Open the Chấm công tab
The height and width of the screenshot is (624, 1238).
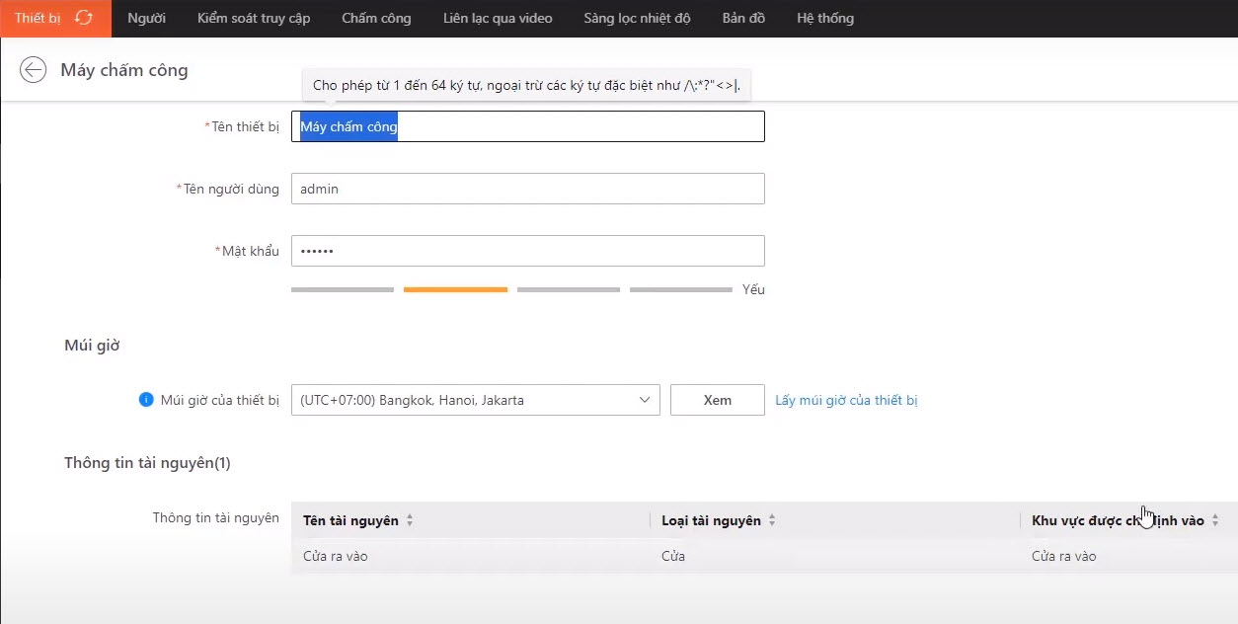pos(376,18)
